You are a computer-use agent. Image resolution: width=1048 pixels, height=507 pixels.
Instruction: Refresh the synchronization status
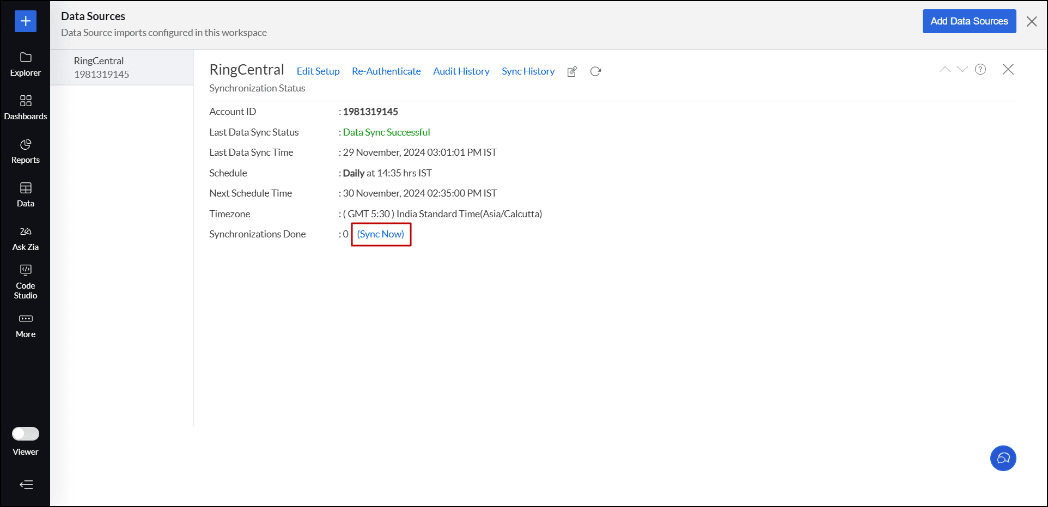click(595, 71)
